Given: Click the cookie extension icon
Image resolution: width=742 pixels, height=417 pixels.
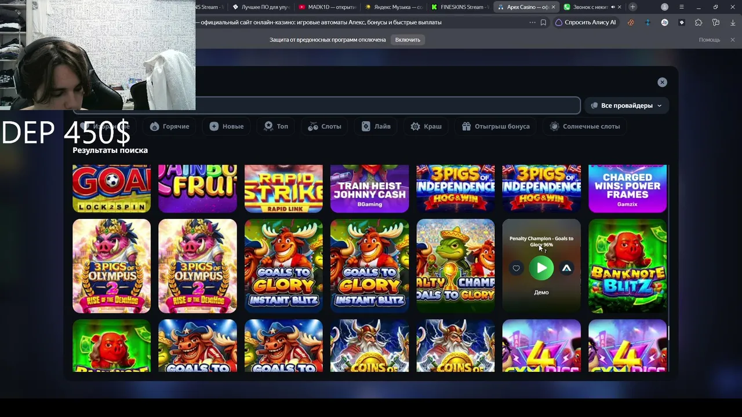Looking at the screenshot, I should point(631,23).
